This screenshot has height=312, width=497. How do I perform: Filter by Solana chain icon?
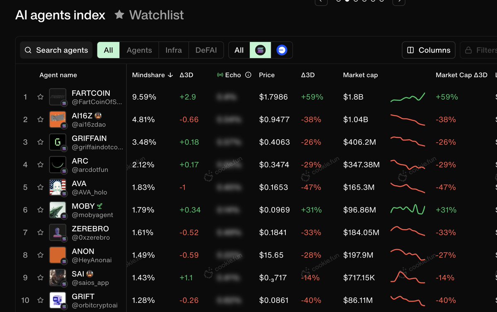[x=260, y=50]
